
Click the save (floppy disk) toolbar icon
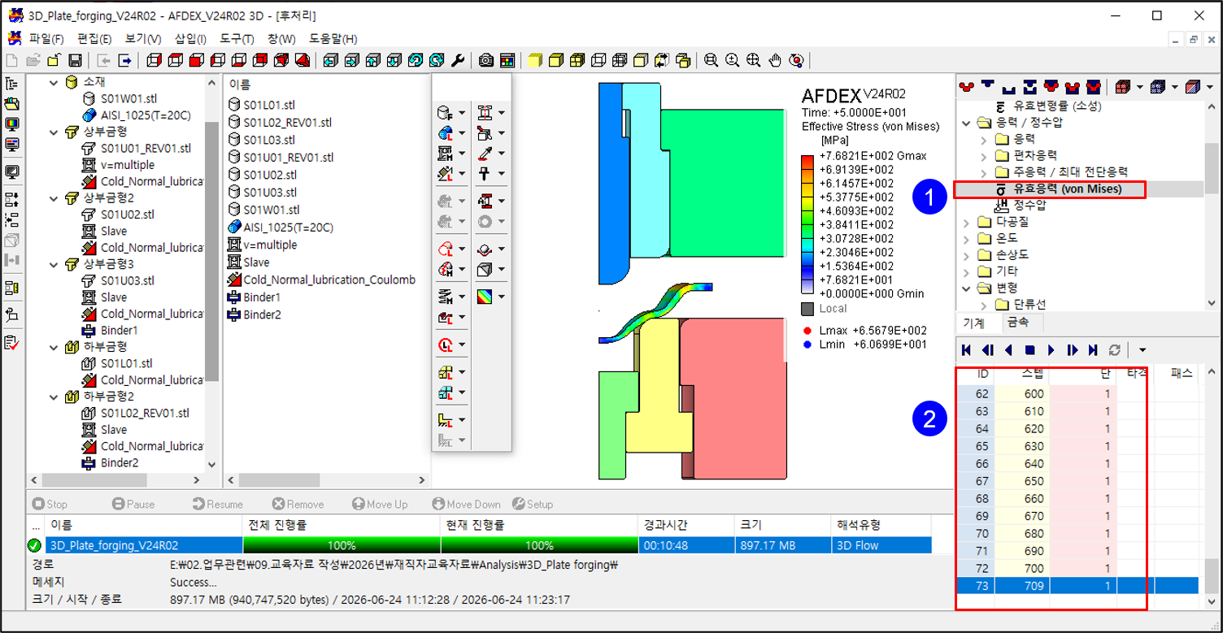tap(75, 60)
